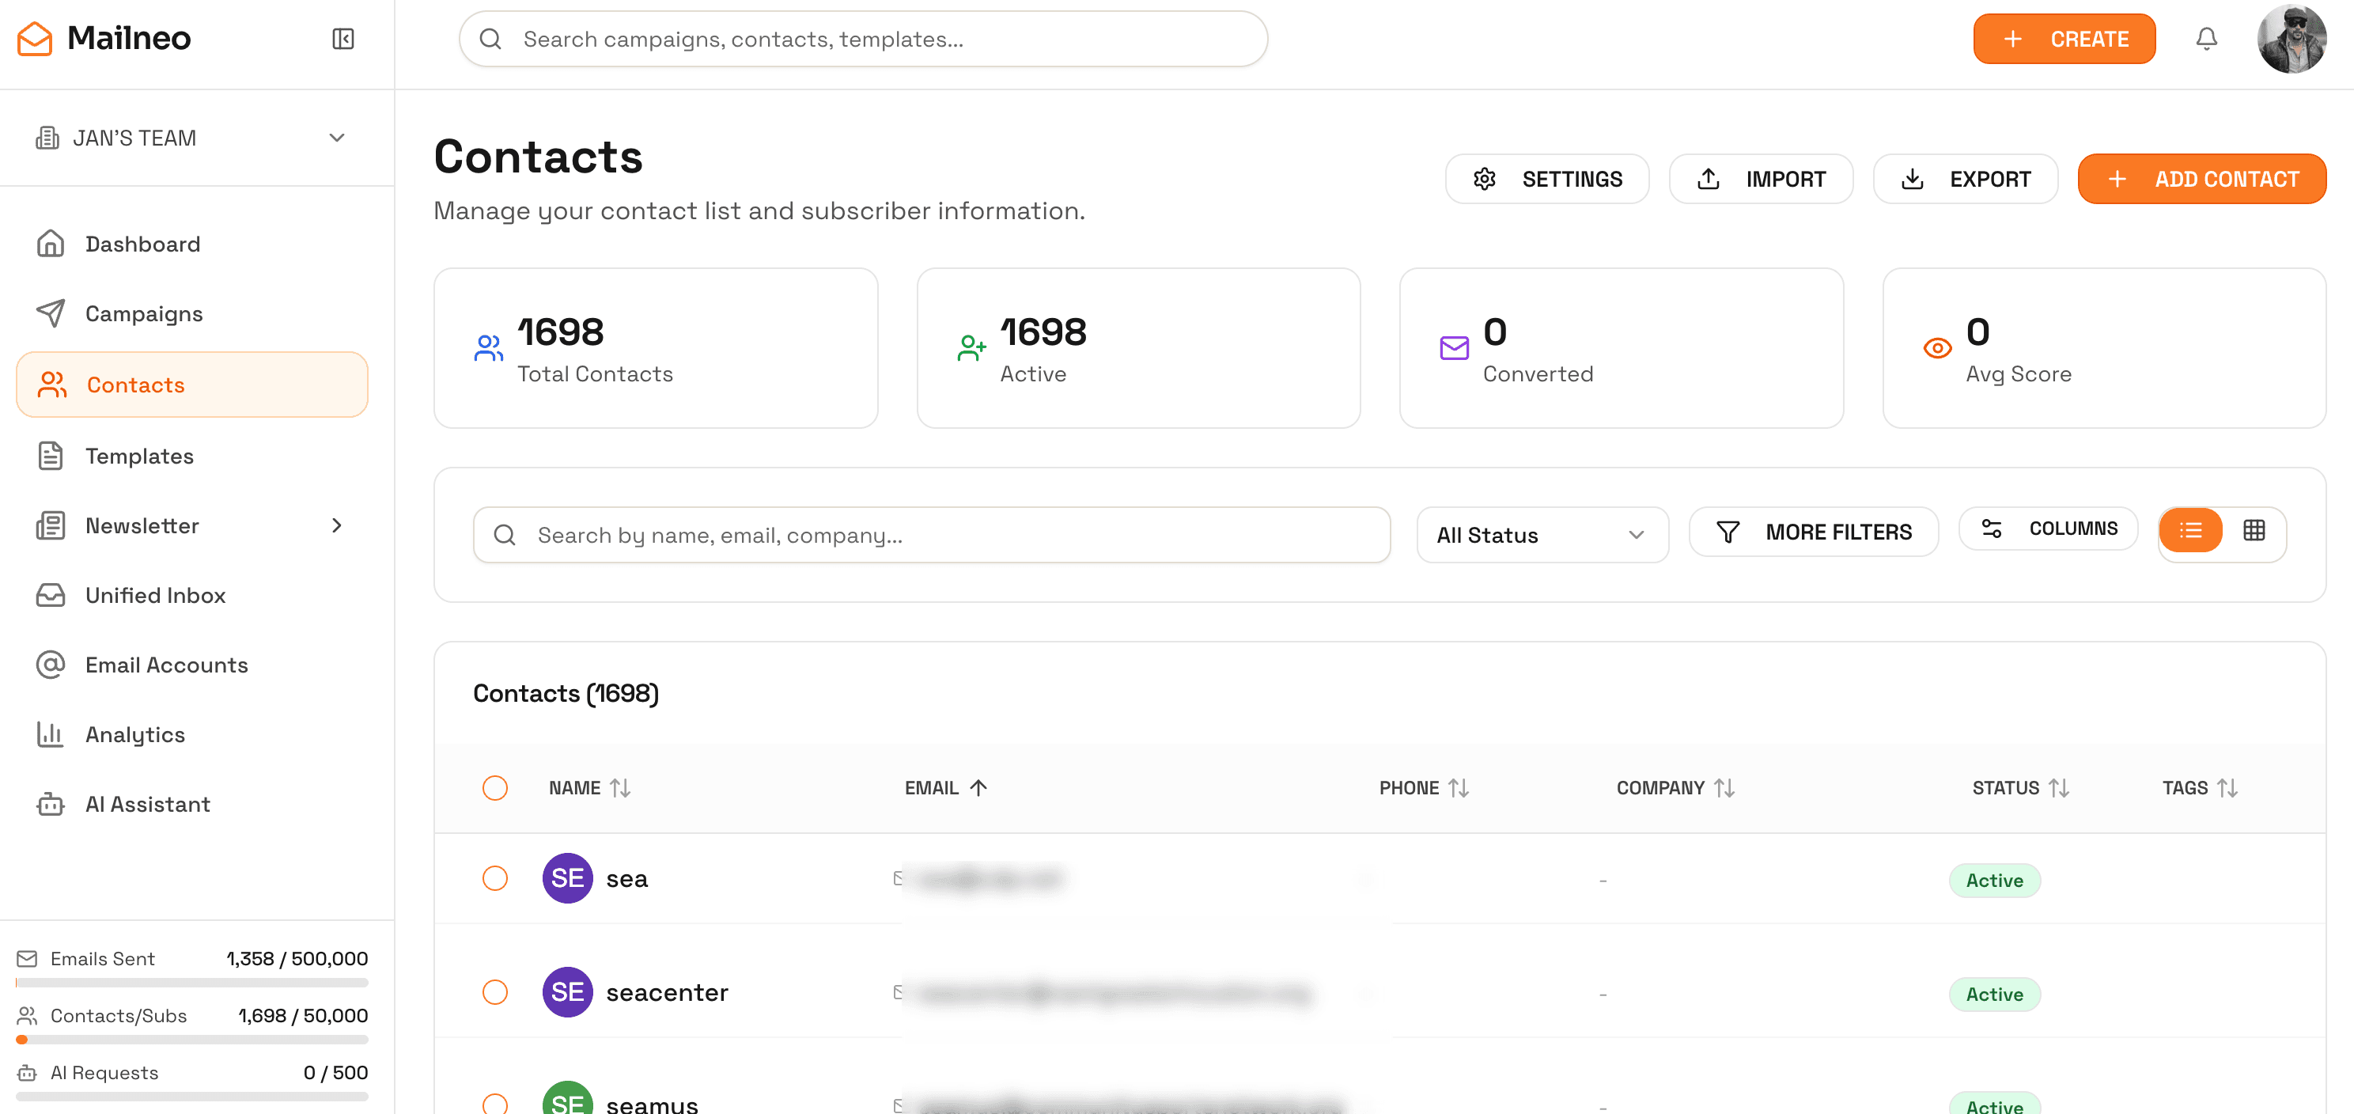Click the AI Assistant robot icon

(x=51, y=803)
